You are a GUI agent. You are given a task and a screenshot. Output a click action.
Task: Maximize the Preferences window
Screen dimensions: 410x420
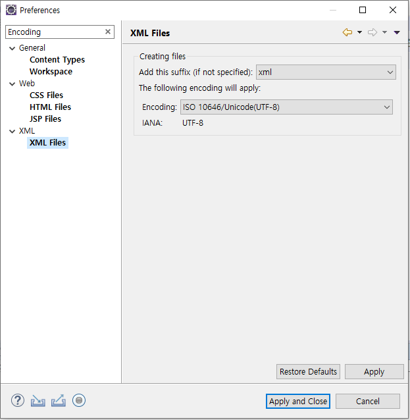click(x=363, y=10)
